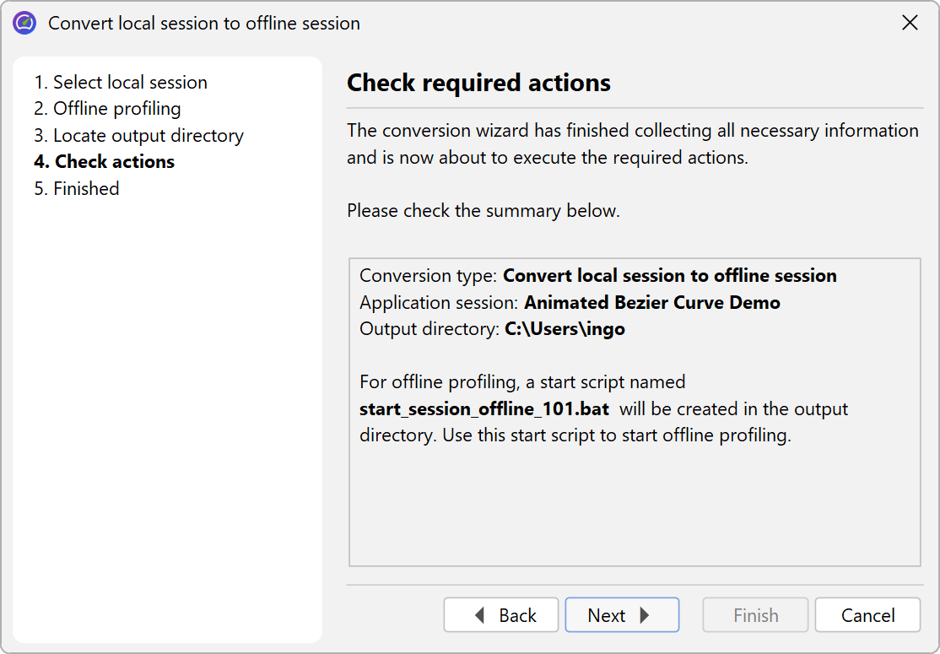Select step 1 Select local session

[x=121, y=82]
